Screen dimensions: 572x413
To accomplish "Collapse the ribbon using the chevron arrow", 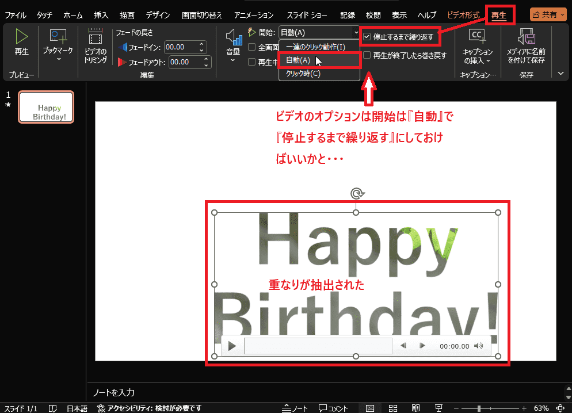I will (561, 73).
